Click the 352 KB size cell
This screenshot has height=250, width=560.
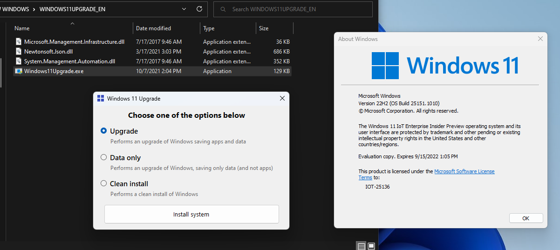pyautogui.click(x=281, y=61)
